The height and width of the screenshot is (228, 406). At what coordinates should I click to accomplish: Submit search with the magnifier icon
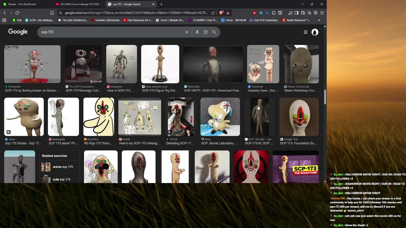(214, 32)
